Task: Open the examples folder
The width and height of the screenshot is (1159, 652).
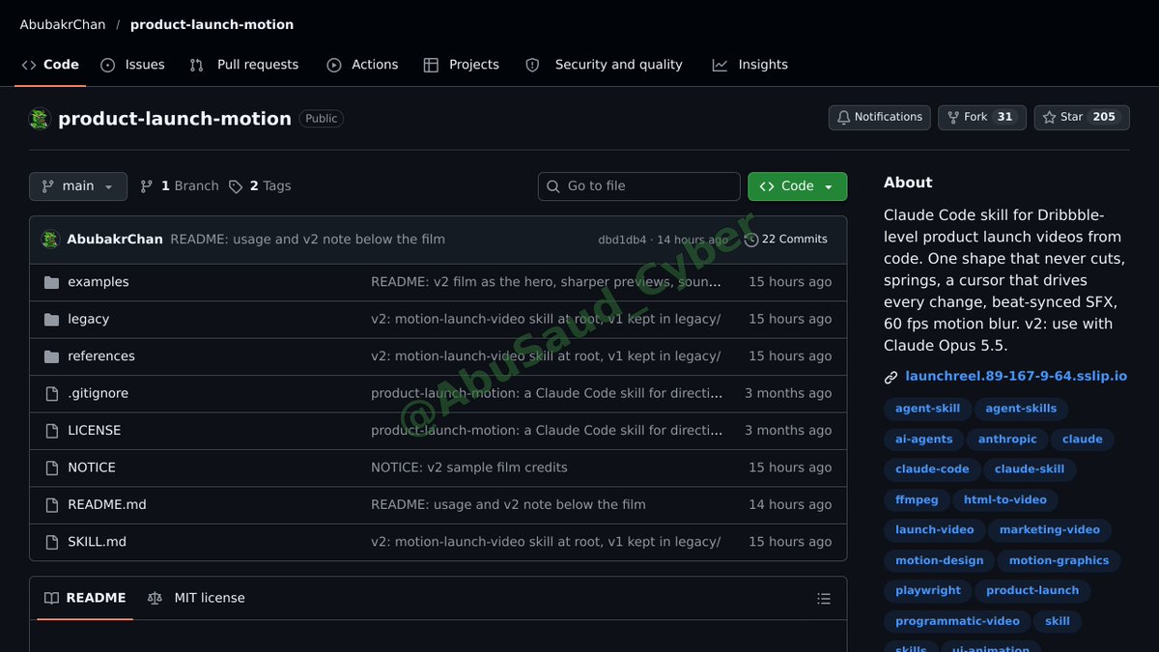Action: click(x=98, y=282)
